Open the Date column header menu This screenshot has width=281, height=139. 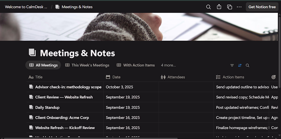[x=116, y=77]
